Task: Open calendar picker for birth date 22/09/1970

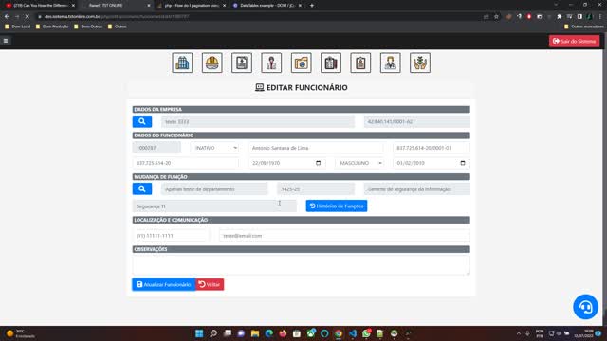Action: pos(319,163)
